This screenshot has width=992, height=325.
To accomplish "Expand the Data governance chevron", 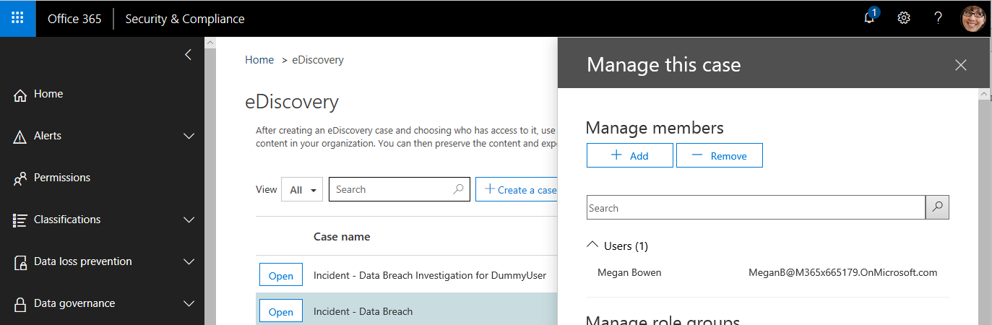I will click(189, 303).
